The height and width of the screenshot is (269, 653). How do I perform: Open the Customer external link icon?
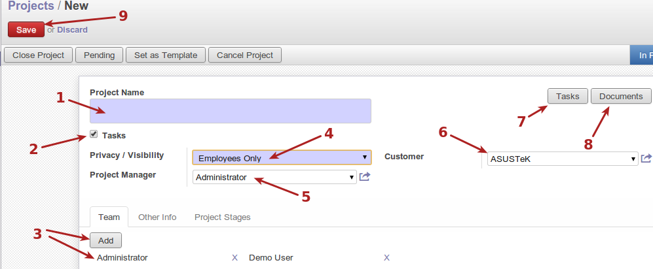[x=646, y=158]
